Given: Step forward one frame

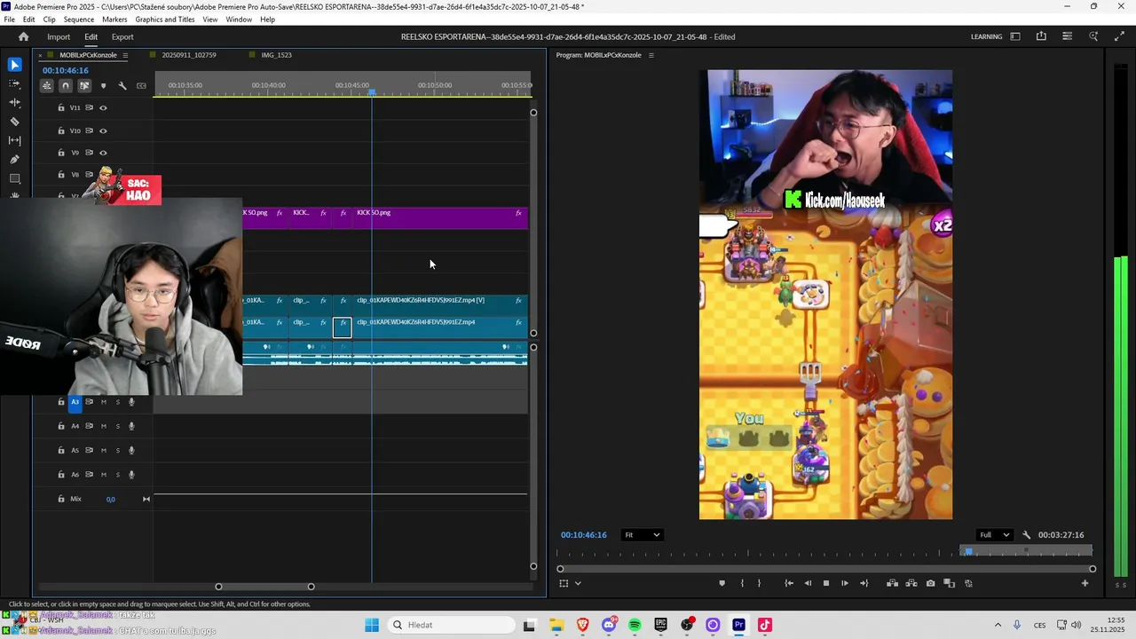Looking at the screenshot, I should click(845, 583).
